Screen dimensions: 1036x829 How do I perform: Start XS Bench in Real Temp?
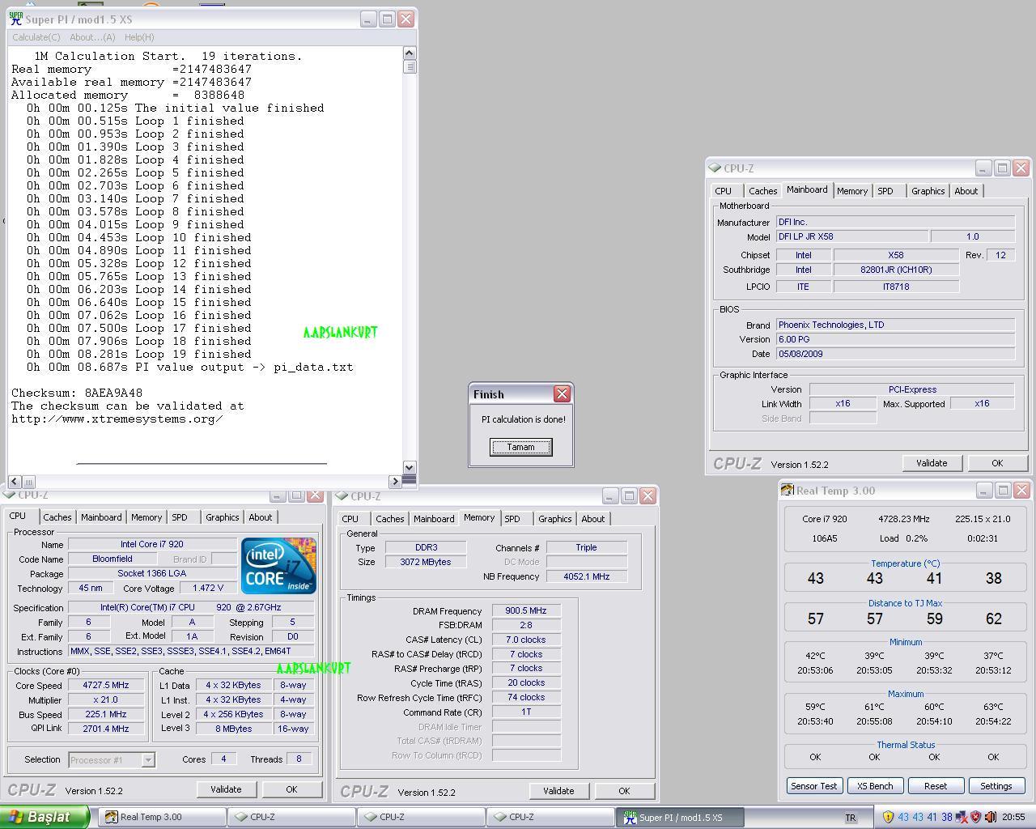875,786
